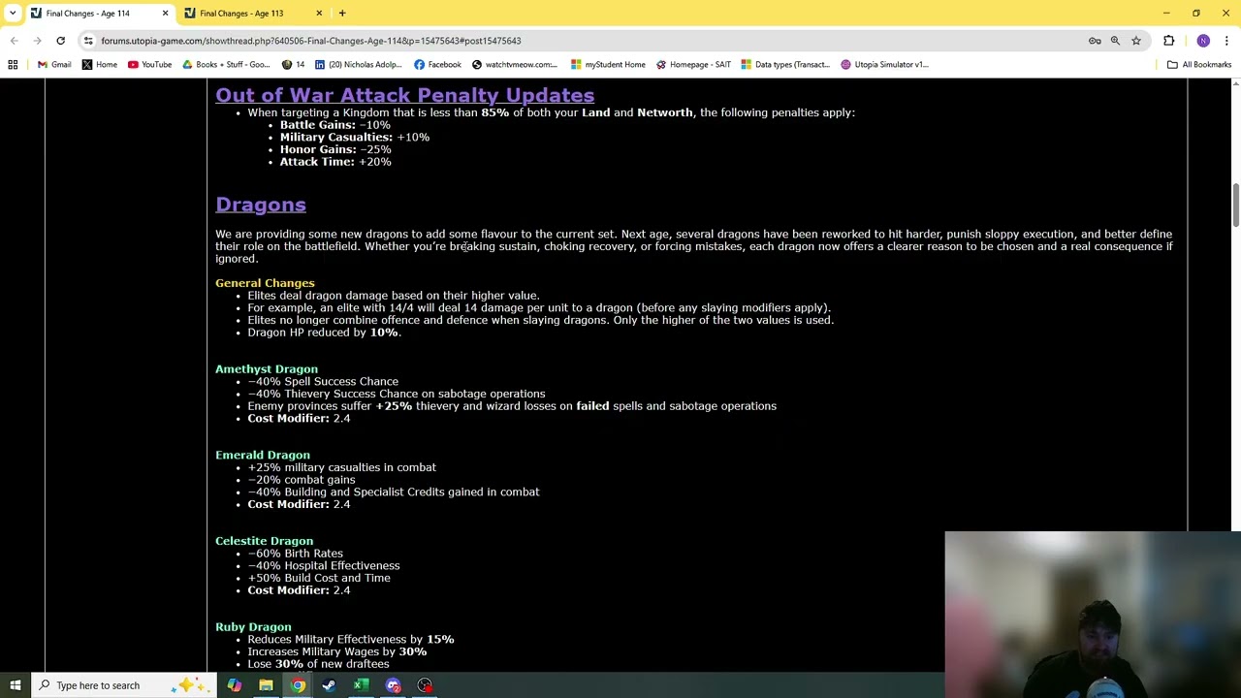Viewport: 1241px width, 698px height.
Task: Click the Emerald Dragon heading
Action: click(263, 455)
